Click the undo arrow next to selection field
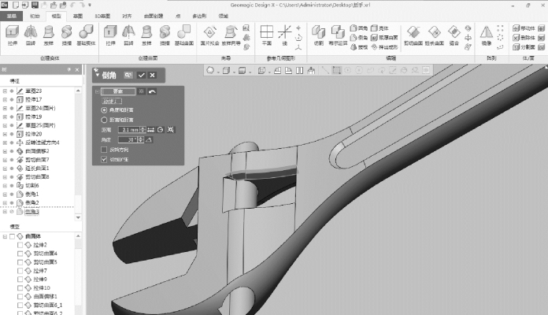548x315 pixels. click(x=152, y=91)
